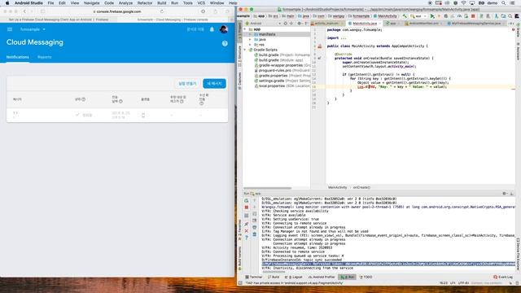Open the Firebase console hamburger menu
This screenshot has width=521, height=293.
pyautogui.click(x=10, y=29)
